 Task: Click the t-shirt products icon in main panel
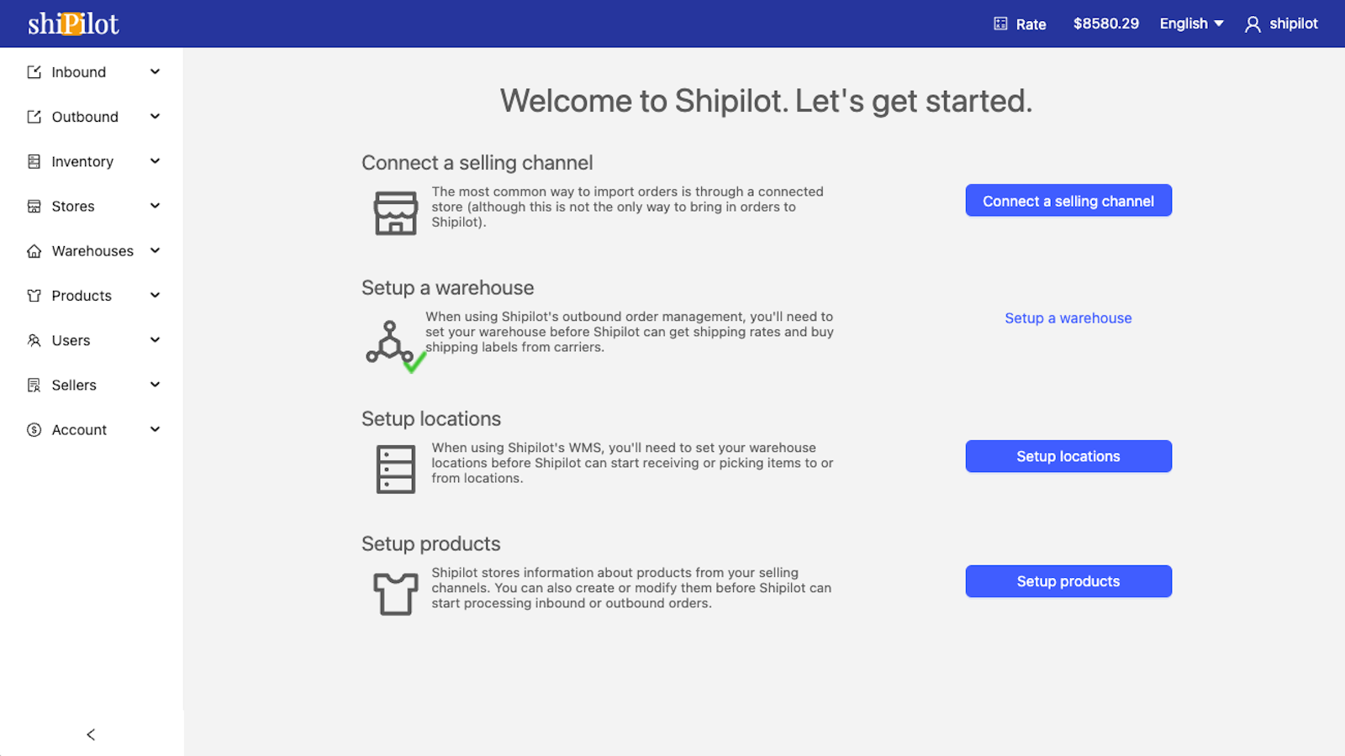click(395, 594)
